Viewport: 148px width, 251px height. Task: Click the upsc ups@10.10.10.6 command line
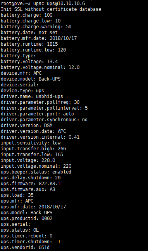point(43,3)
